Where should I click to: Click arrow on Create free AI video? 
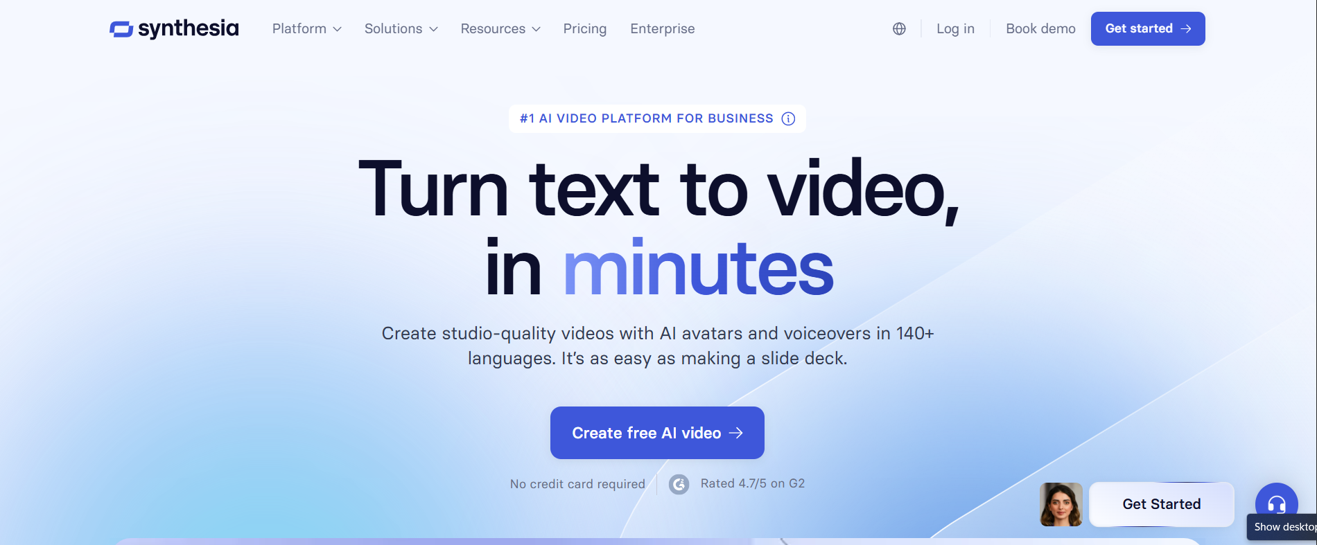(736, 433)
